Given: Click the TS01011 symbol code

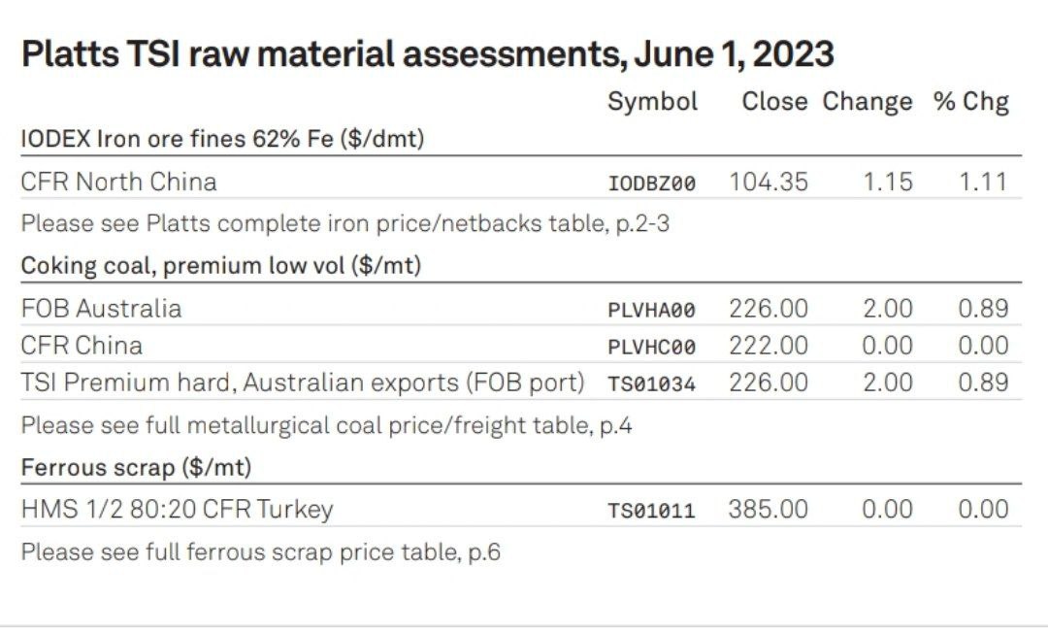Looking at the screenshot, I should pos(651,510).
